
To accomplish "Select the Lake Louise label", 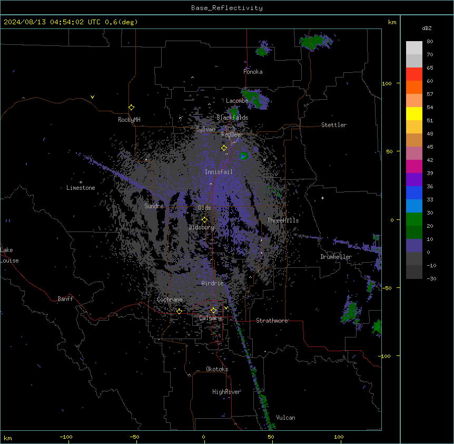I will pyautogui.click(x=9, y=255).
